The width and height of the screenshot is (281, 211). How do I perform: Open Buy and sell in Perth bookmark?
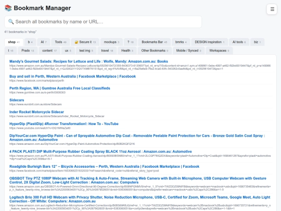pos(72,77)
